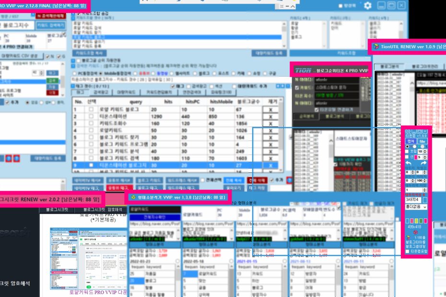Click the undo arrow in the 티온캡 panel
Screen dimensions: 446x297
click(x=408, y=163)
